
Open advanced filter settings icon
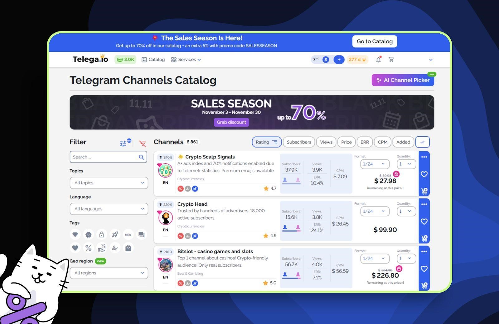pyautogui.click(x=124, y=143)
